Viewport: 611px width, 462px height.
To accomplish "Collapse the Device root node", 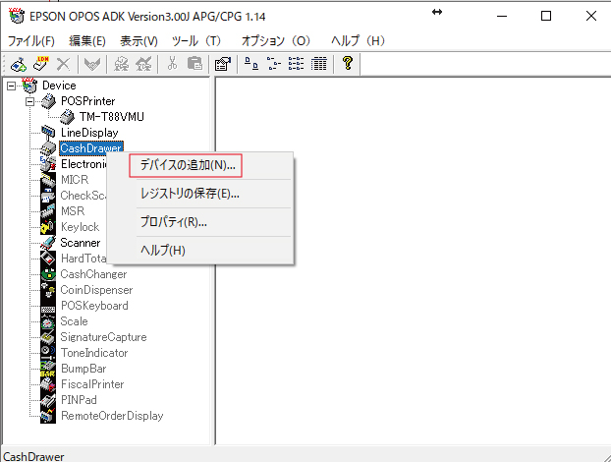I will point(12,86).
